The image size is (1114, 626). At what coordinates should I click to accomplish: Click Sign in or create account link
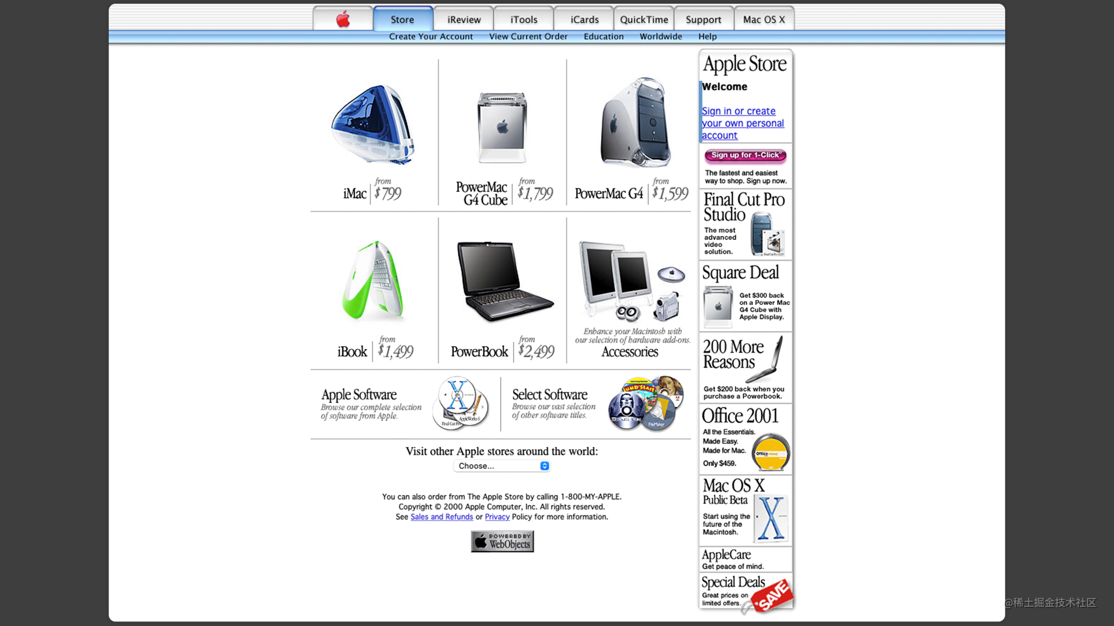pyautogui.click(x=743, y=123)
